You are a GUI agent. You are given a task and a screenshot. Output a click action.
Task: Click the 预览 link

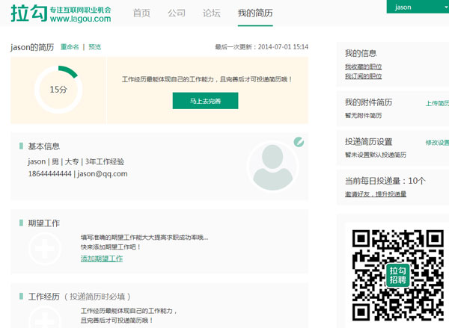tap(95, 47)
